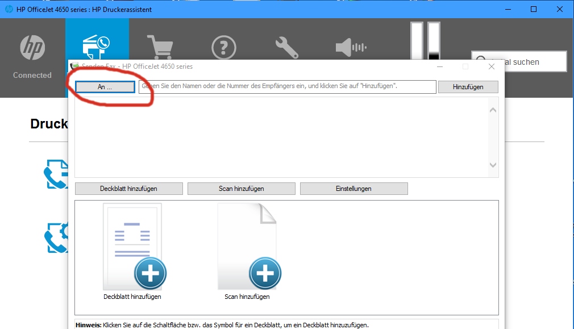Maximize the HP Druckerassistent window
This screenshot has height=329, width=574.
coord(534,9)
